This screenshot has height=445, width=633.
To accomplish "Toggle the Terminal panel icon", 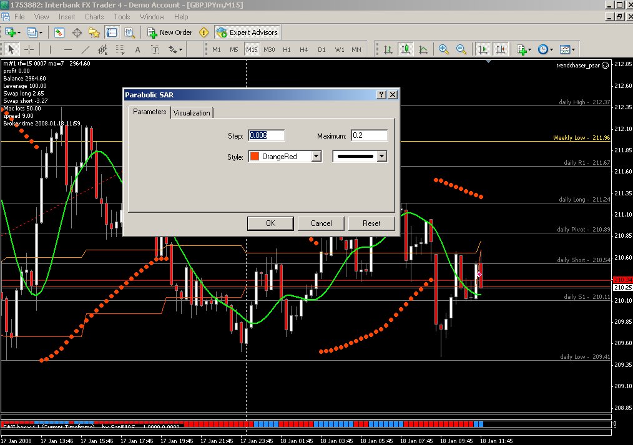I will (111, 32).
